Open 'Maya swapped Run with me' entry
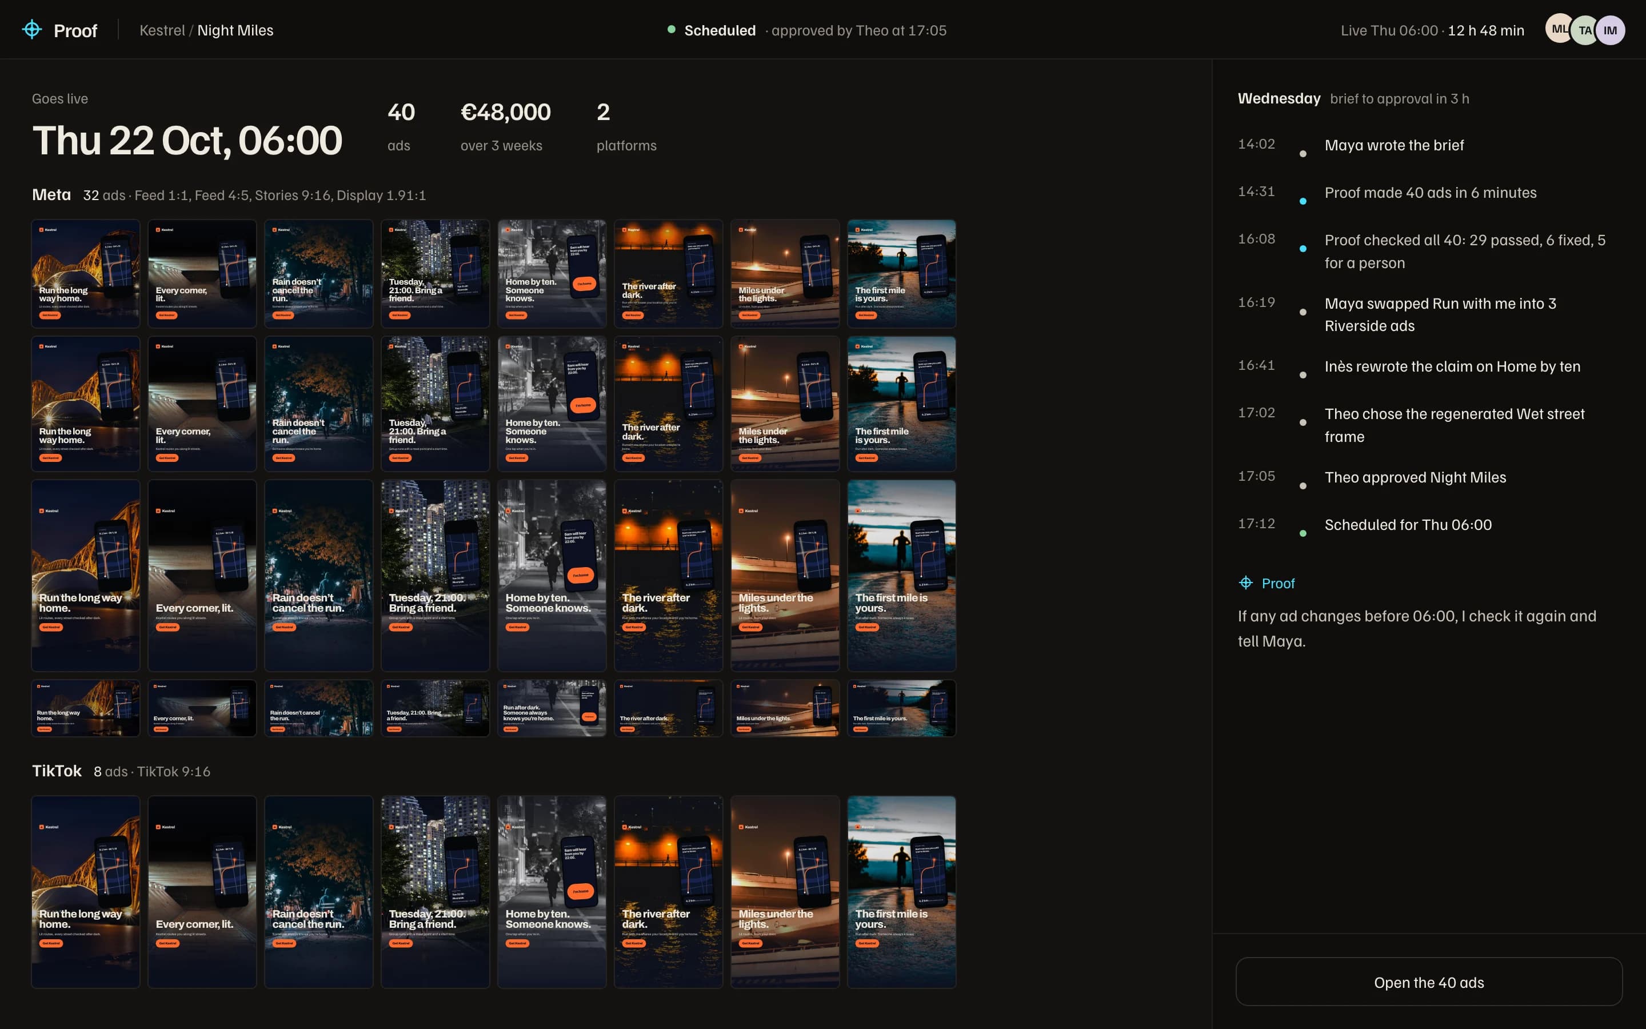 tap(1440, 314)
